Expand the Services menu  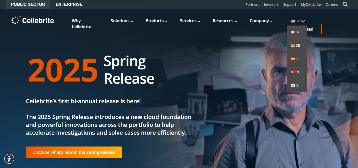click(x=190, y=21)
